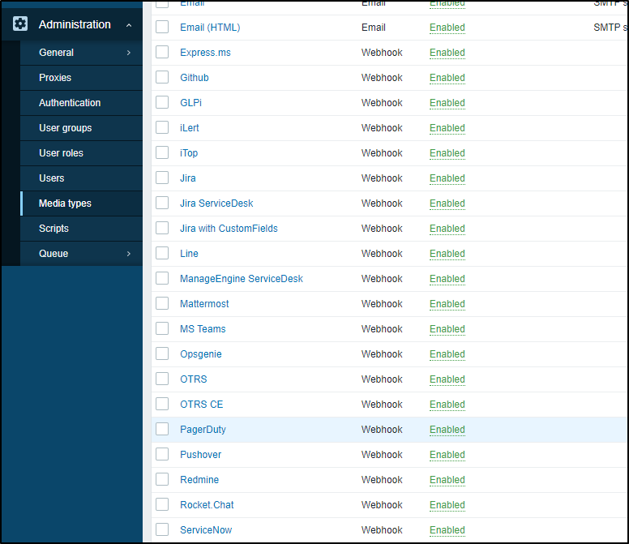Image resolution: width=629 pixels, height=544 pixels.
Task: Open the GLPi media type link
Action: coord(190,103)
